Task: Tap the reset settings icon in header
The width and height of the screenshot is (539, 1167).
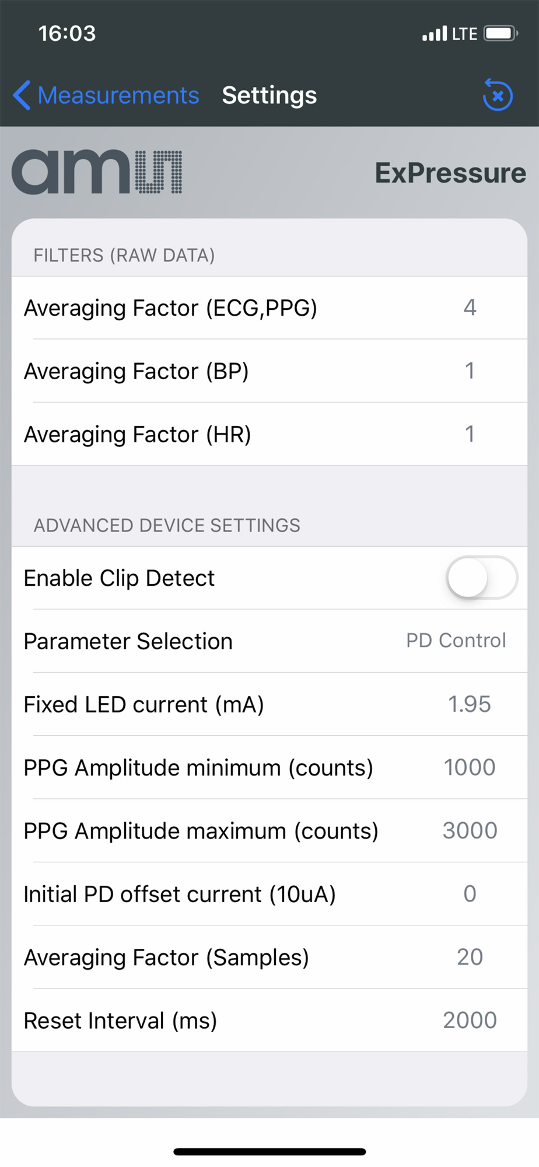Action: point(498,95)
